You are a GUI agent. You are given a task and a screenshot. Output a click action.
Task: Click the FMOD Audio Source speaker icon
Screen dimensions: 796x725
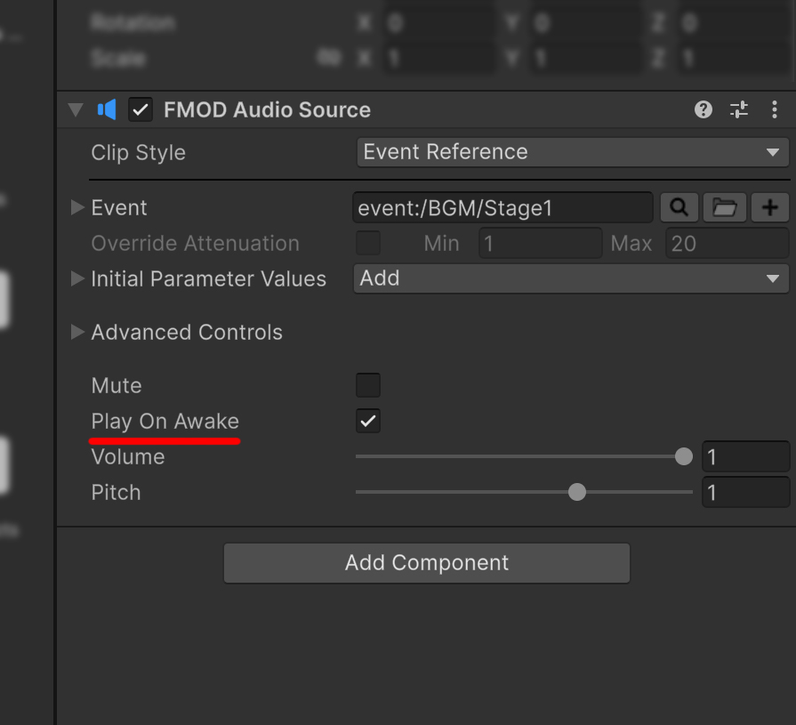click(x=107, y=109)
